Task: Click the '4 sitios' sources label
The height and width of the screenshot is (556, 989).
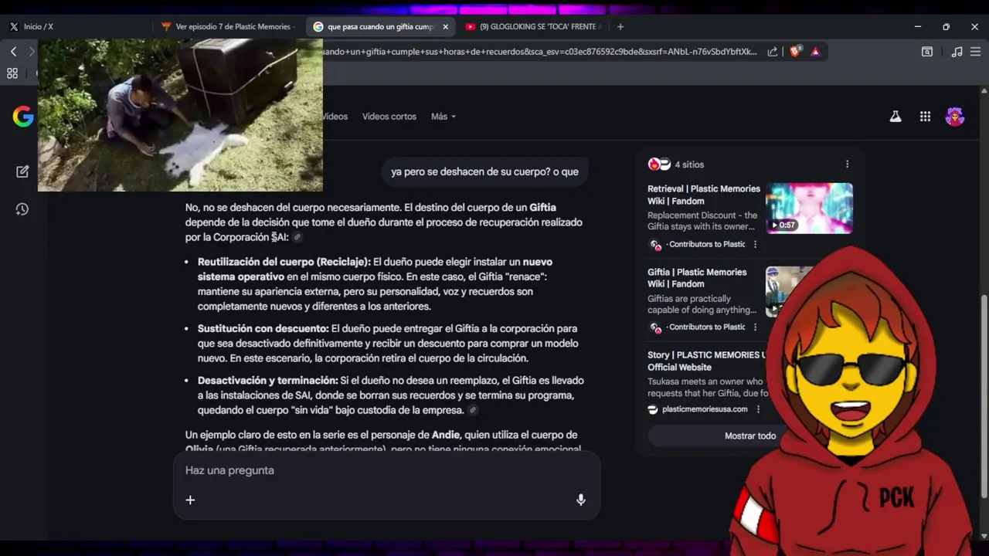Action: (689, 164)
